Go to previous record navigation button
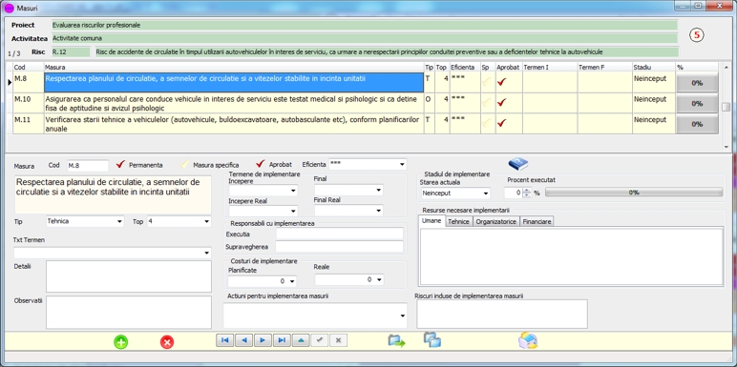This screenshot has width=737, height=367. [244, 340]
